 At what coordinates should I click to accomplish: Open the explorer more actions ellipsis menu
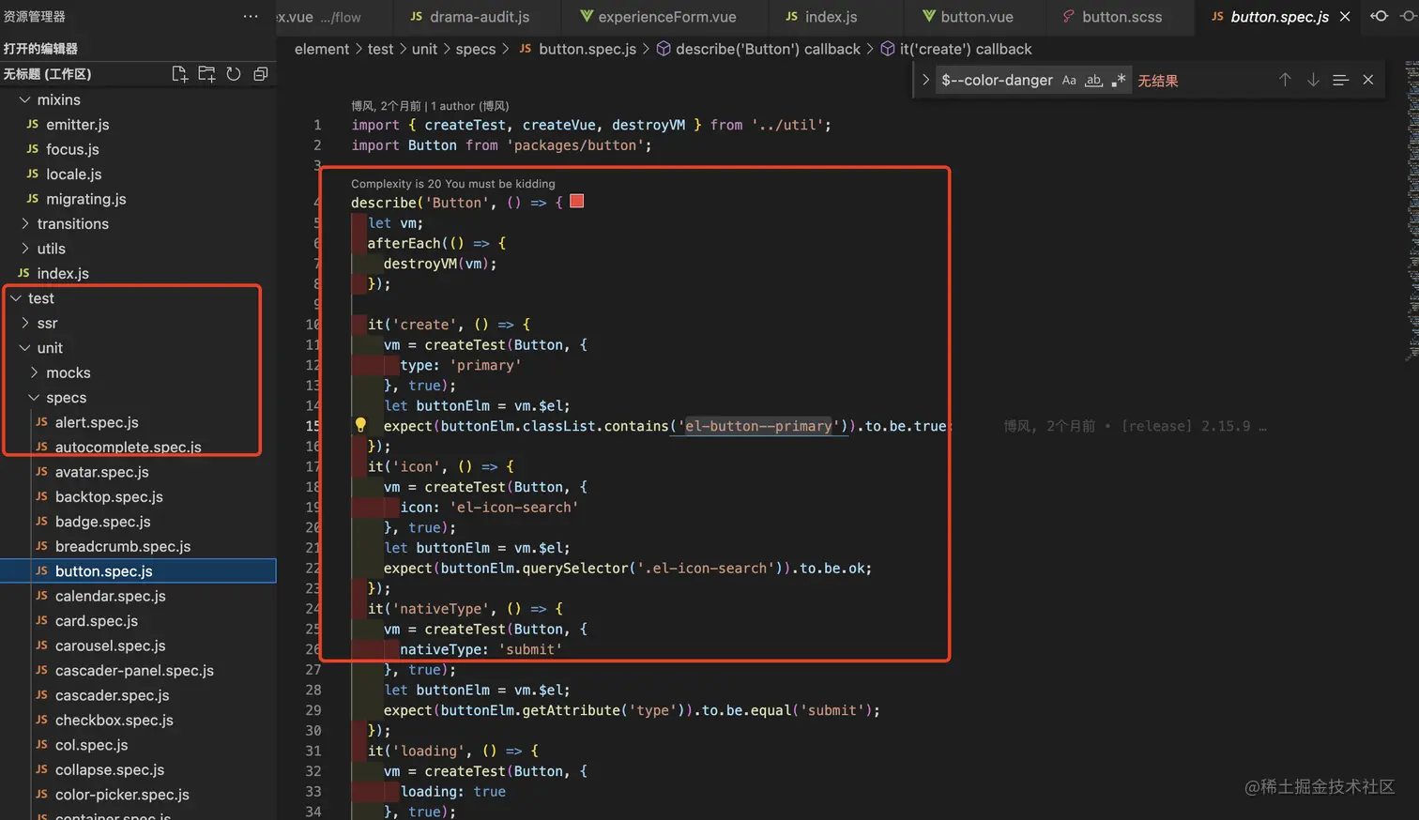click(x=251, y=16)
